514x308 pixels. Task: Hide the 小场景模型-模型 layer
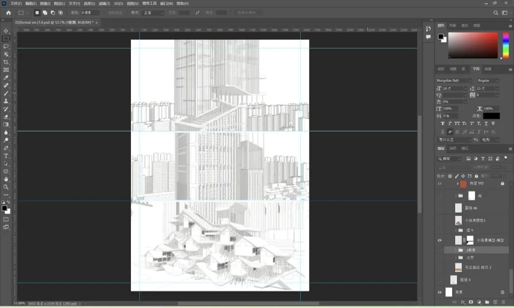point(440,240)
